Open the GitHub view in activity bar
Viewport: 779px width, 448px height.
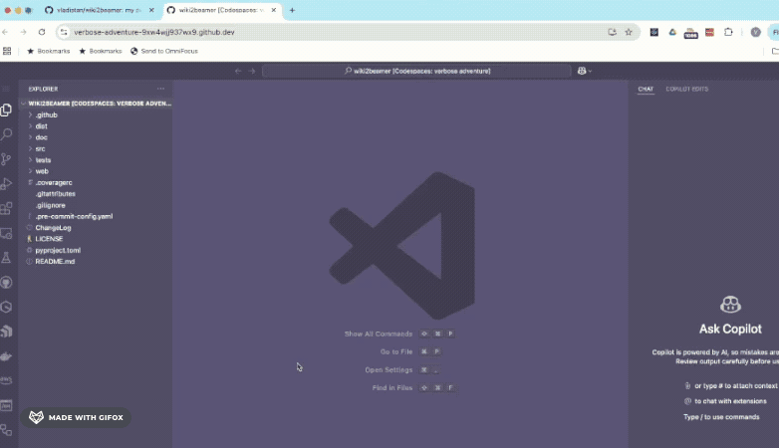(6, 282)
